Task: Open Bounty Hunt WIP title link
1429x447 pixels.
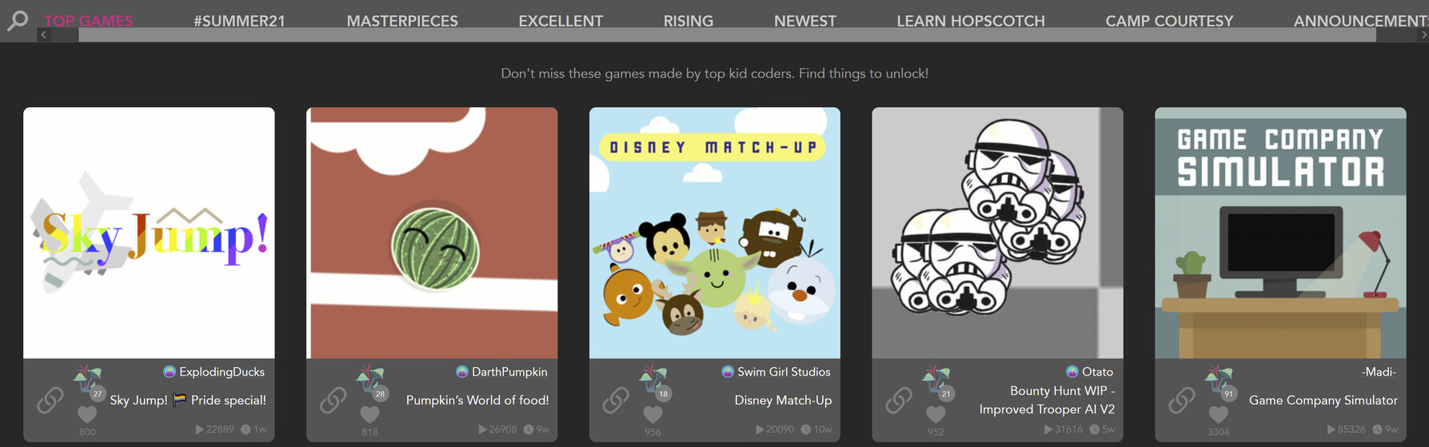Action: (x=1047, y=400)
